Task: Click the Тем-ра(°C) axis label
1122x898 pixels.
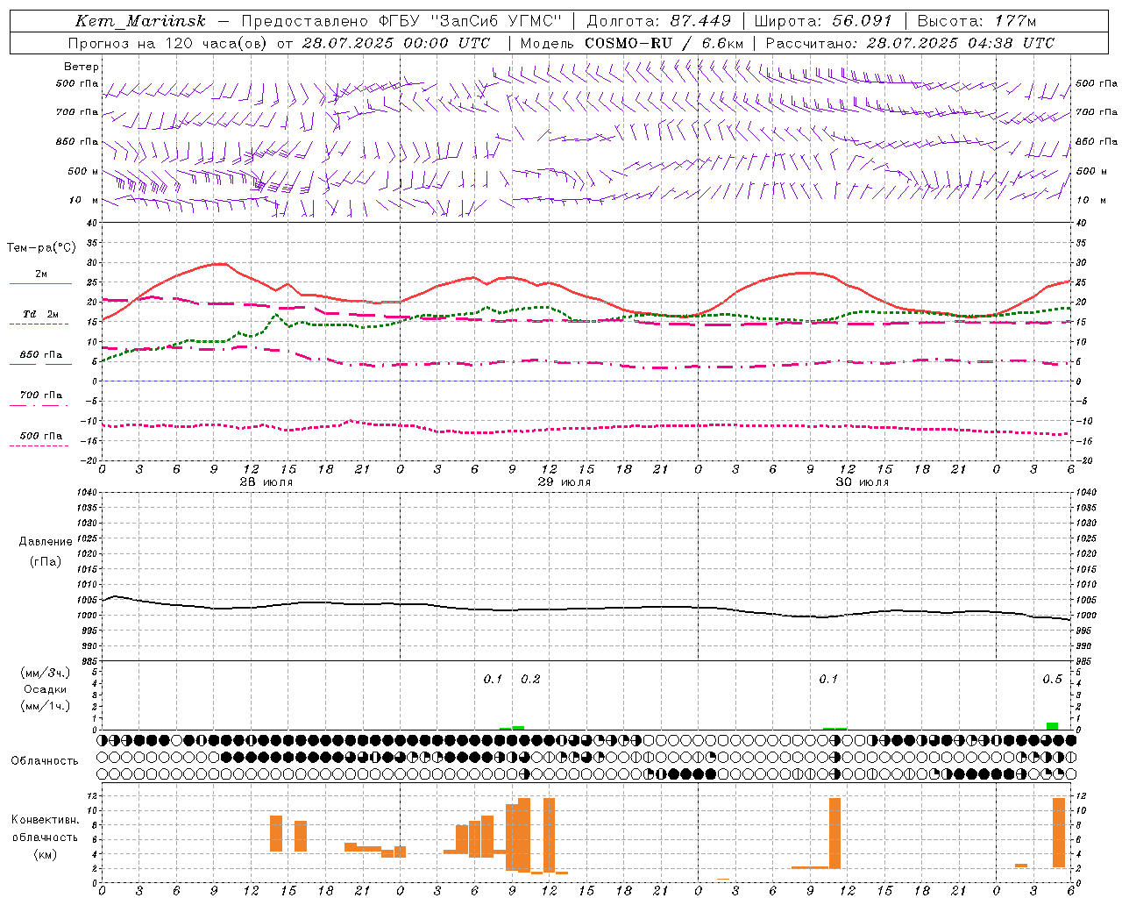Action: 41,248
